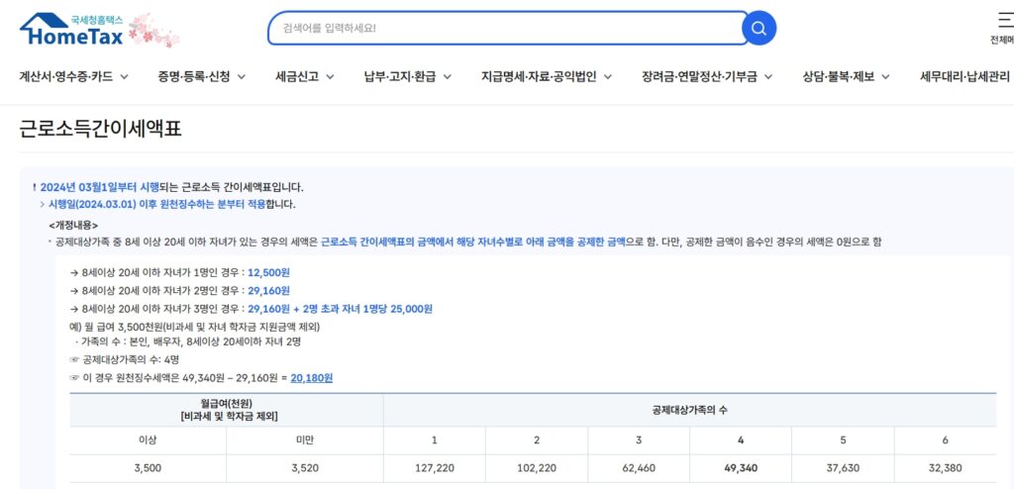Open the 세무대리·납세관리 menu
The height and width of the screenshot is (489, 1014).
(x=966, y=77)
